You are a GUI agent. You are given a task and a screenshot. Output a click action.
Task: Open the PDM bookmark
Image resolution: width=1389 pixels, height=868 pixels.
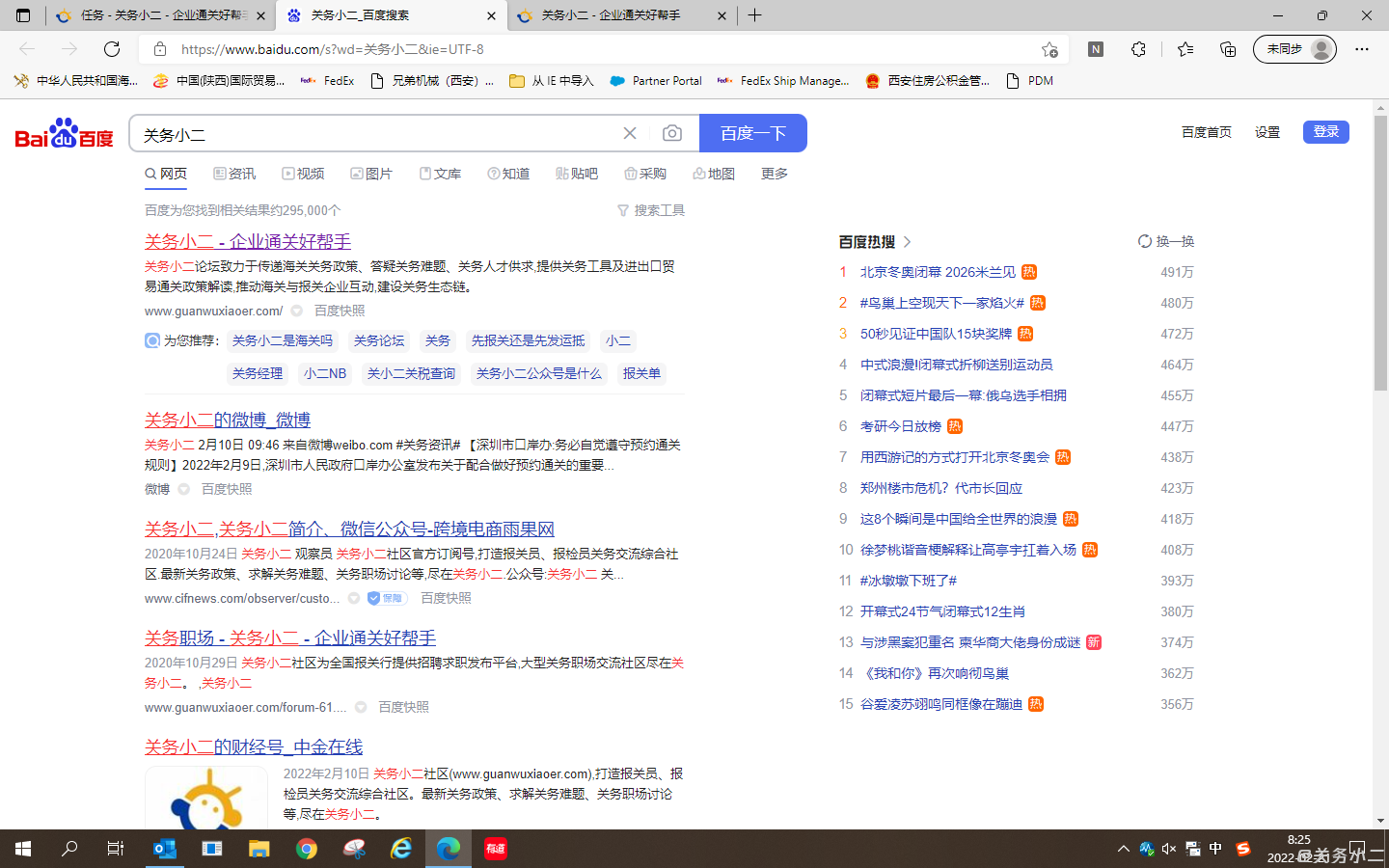pyautogui.click(x=1029, y=81)
